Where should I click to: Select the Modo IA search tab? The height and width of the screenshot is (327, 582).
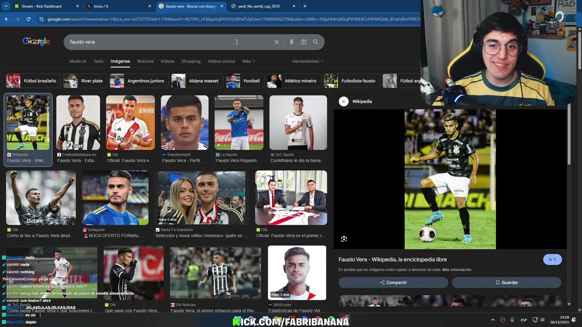(78, 61)
